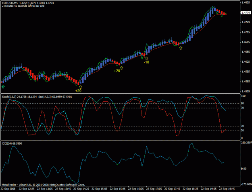The height and width of the screenshot is (192, 252).
Task: Click the 1.4595 price axis label
Action: point(246,72)
